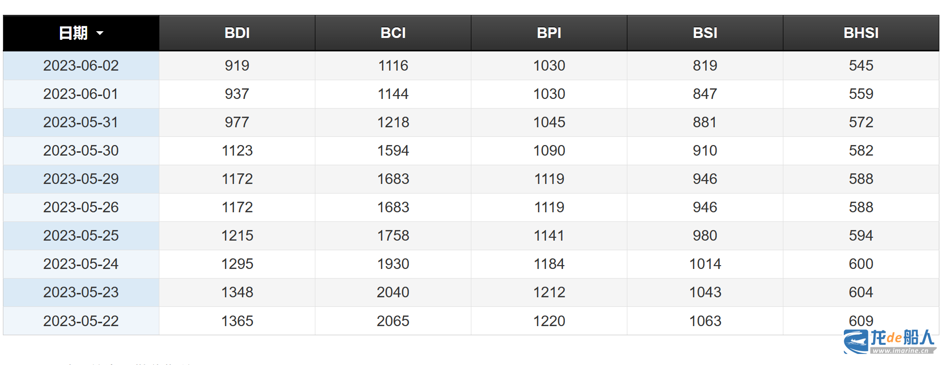Viewport: 948px width, 365px height.
Task: Click the BSI column header
Action: coord(705,33)
